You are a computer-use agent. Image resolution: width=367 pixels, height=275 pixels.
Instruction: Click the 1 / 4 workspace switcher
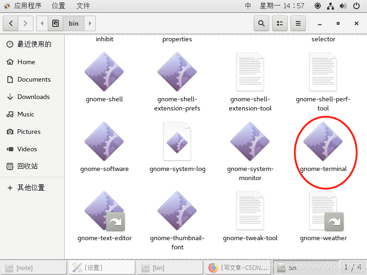(x=353, y=267)
